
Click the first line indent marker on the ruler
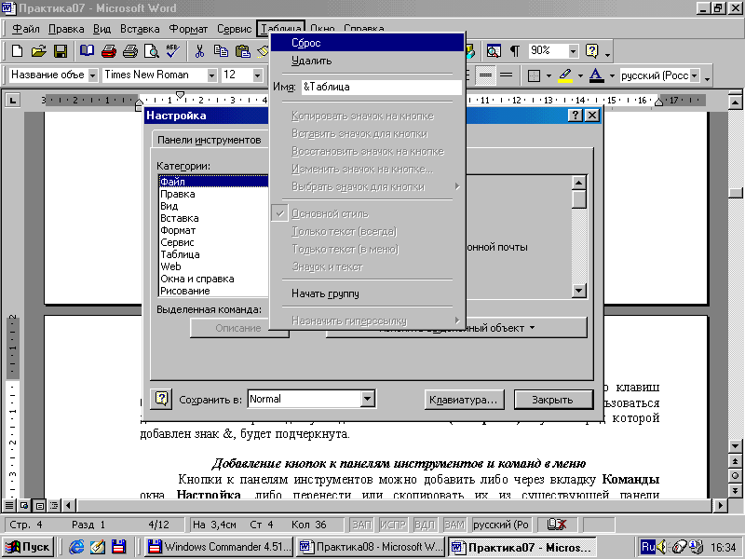[x=180, y=95]
